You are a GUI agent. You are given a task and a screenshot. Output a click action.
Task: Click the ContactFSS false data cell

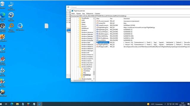click(x=125, y=23)
